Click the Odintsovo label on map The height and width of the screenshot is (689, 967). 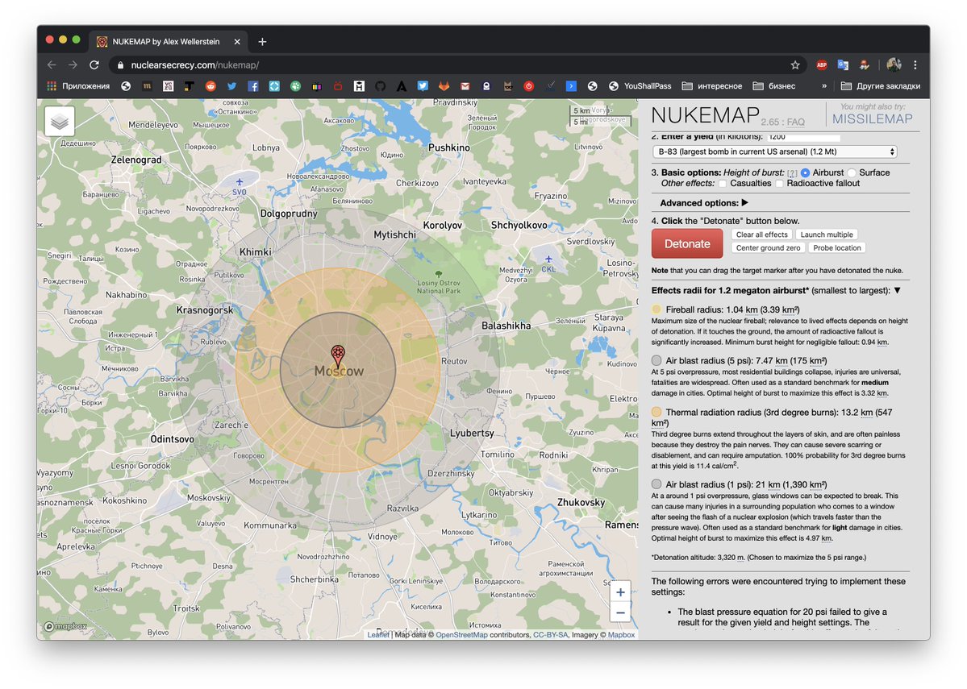pyautogui.click(x=172, y=439)
